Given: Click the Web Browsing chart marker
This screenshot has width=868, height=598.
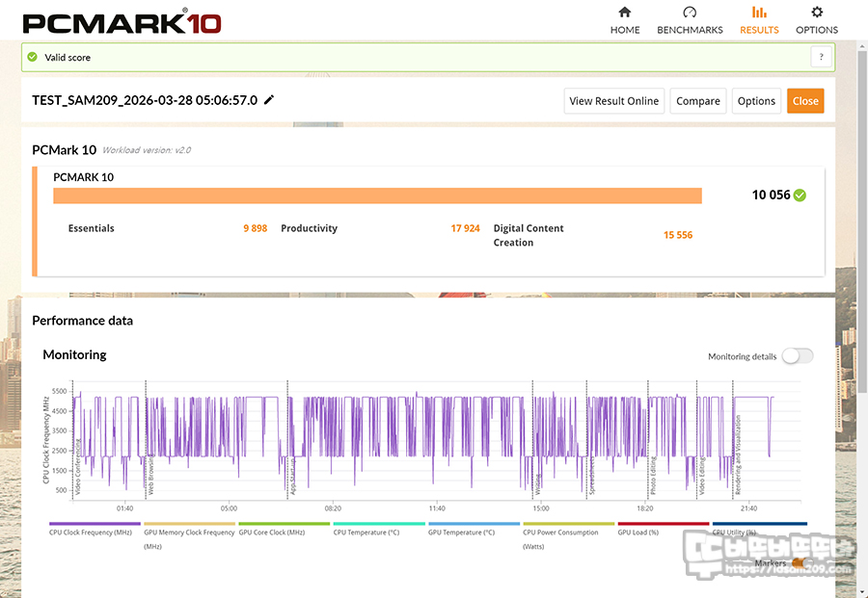Looking at the screenshot, I should [x=151, y=476].
